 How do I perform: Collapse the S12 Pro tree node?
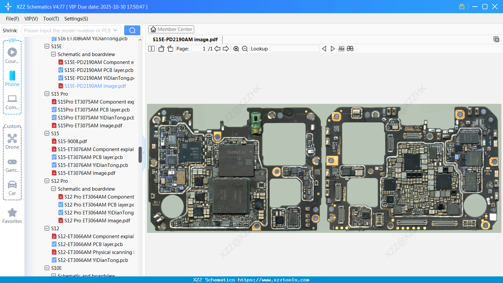(47, 181)
